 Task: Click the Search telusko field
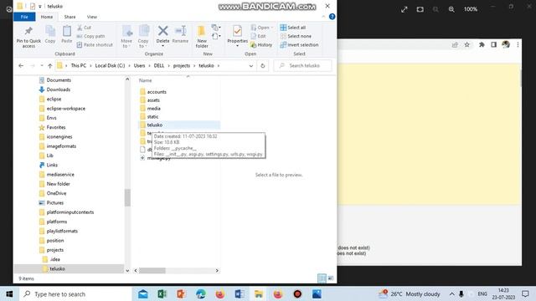point(302,65)
